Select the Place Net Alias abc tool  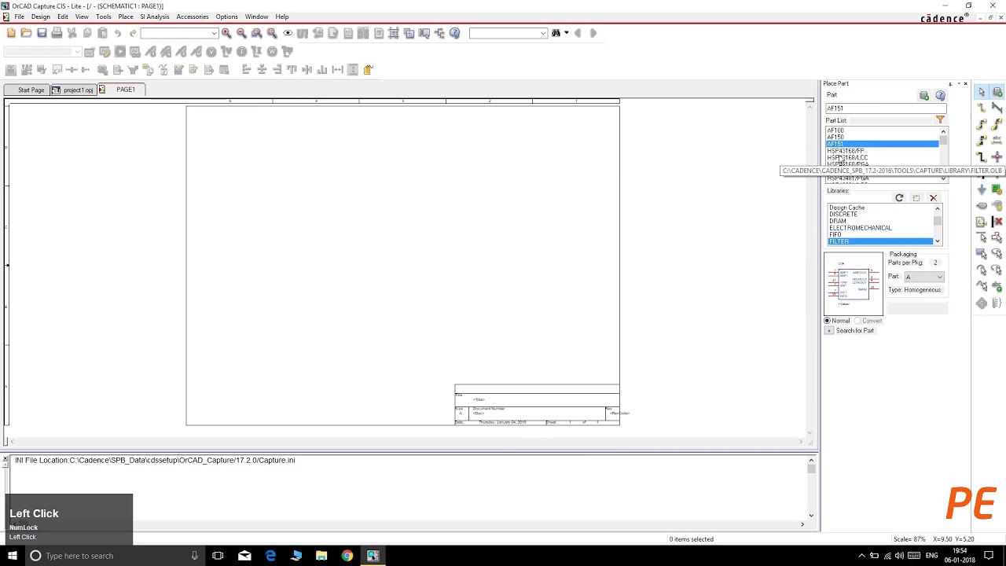[x=997, y=140]
